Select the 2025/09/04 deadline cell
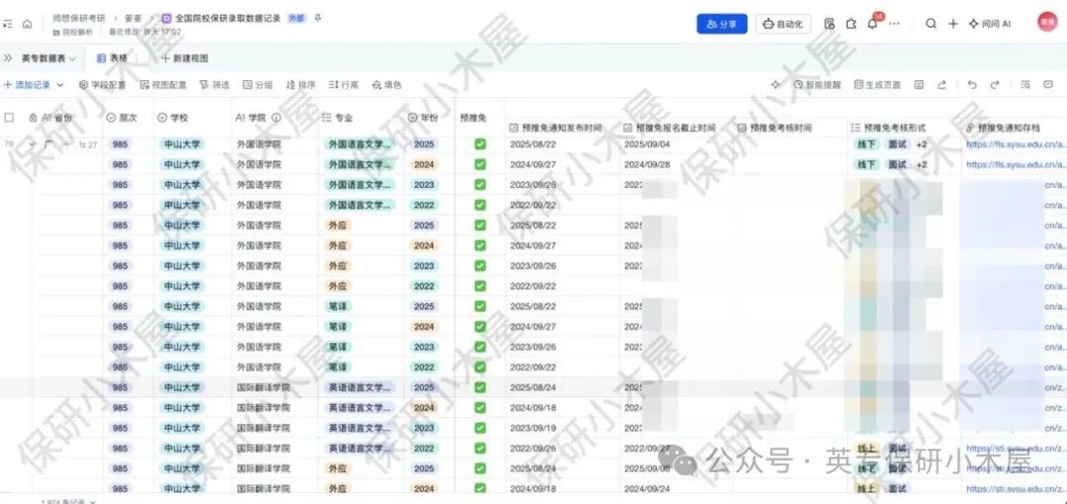The height and width of the screenshot is (504, 1067). pos(676,144)
